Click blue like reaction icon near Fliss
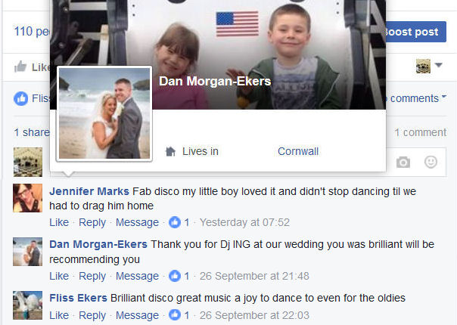Image resolution: width=457 pixels, height=325 pixels. coord(21,98)
